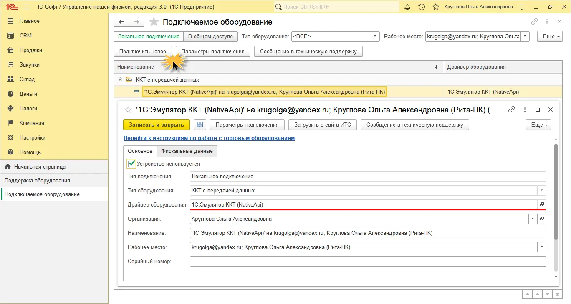Jump to last row with bottom arrow
571x304 pixels.
[557, 294]
